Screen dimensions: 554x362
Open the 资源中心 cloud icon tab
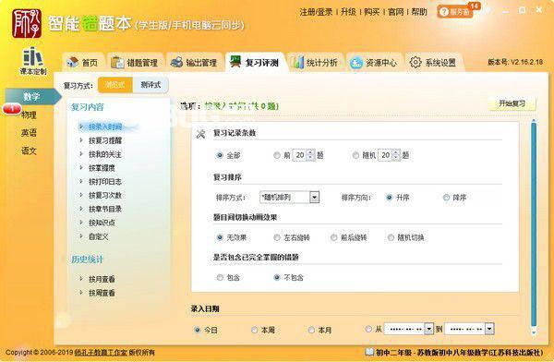(374, 63)
